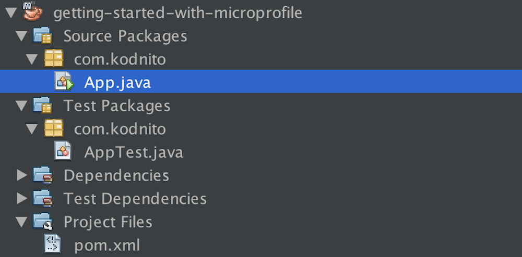
Task: Select the pom.xml file name
Action: (107, 245)
